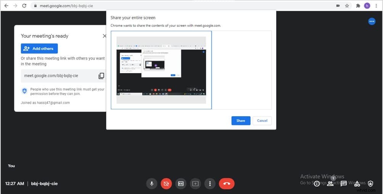
Task: Open the Chrome extensions puzzle icon
Action: 358,6
